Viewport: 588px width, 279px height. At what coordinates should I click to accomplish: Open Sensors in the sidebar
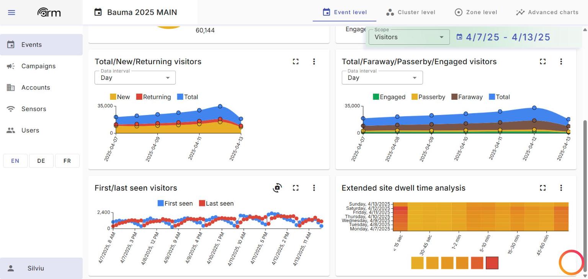coord(41,109)
